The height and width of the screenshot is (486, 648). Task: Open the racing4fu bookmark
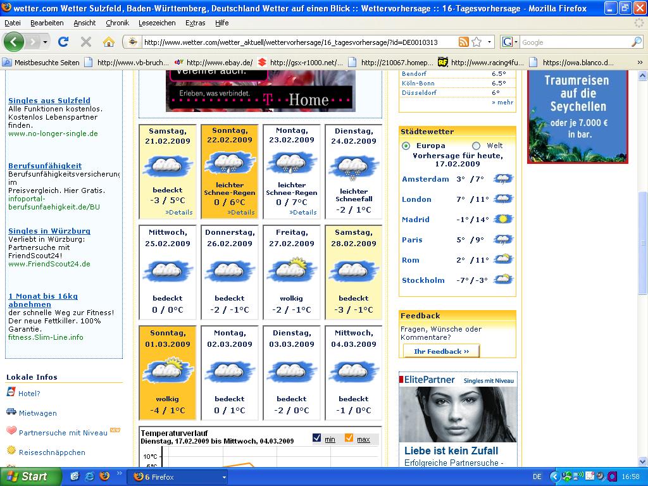pyautogui.click(x=481, y=63)
